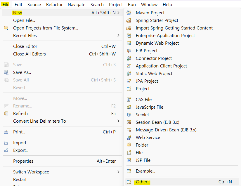Click the Application Client Project icon
The width and height of the screenshot is (241, 186).
pyautogui.click(x=129, y=66)
